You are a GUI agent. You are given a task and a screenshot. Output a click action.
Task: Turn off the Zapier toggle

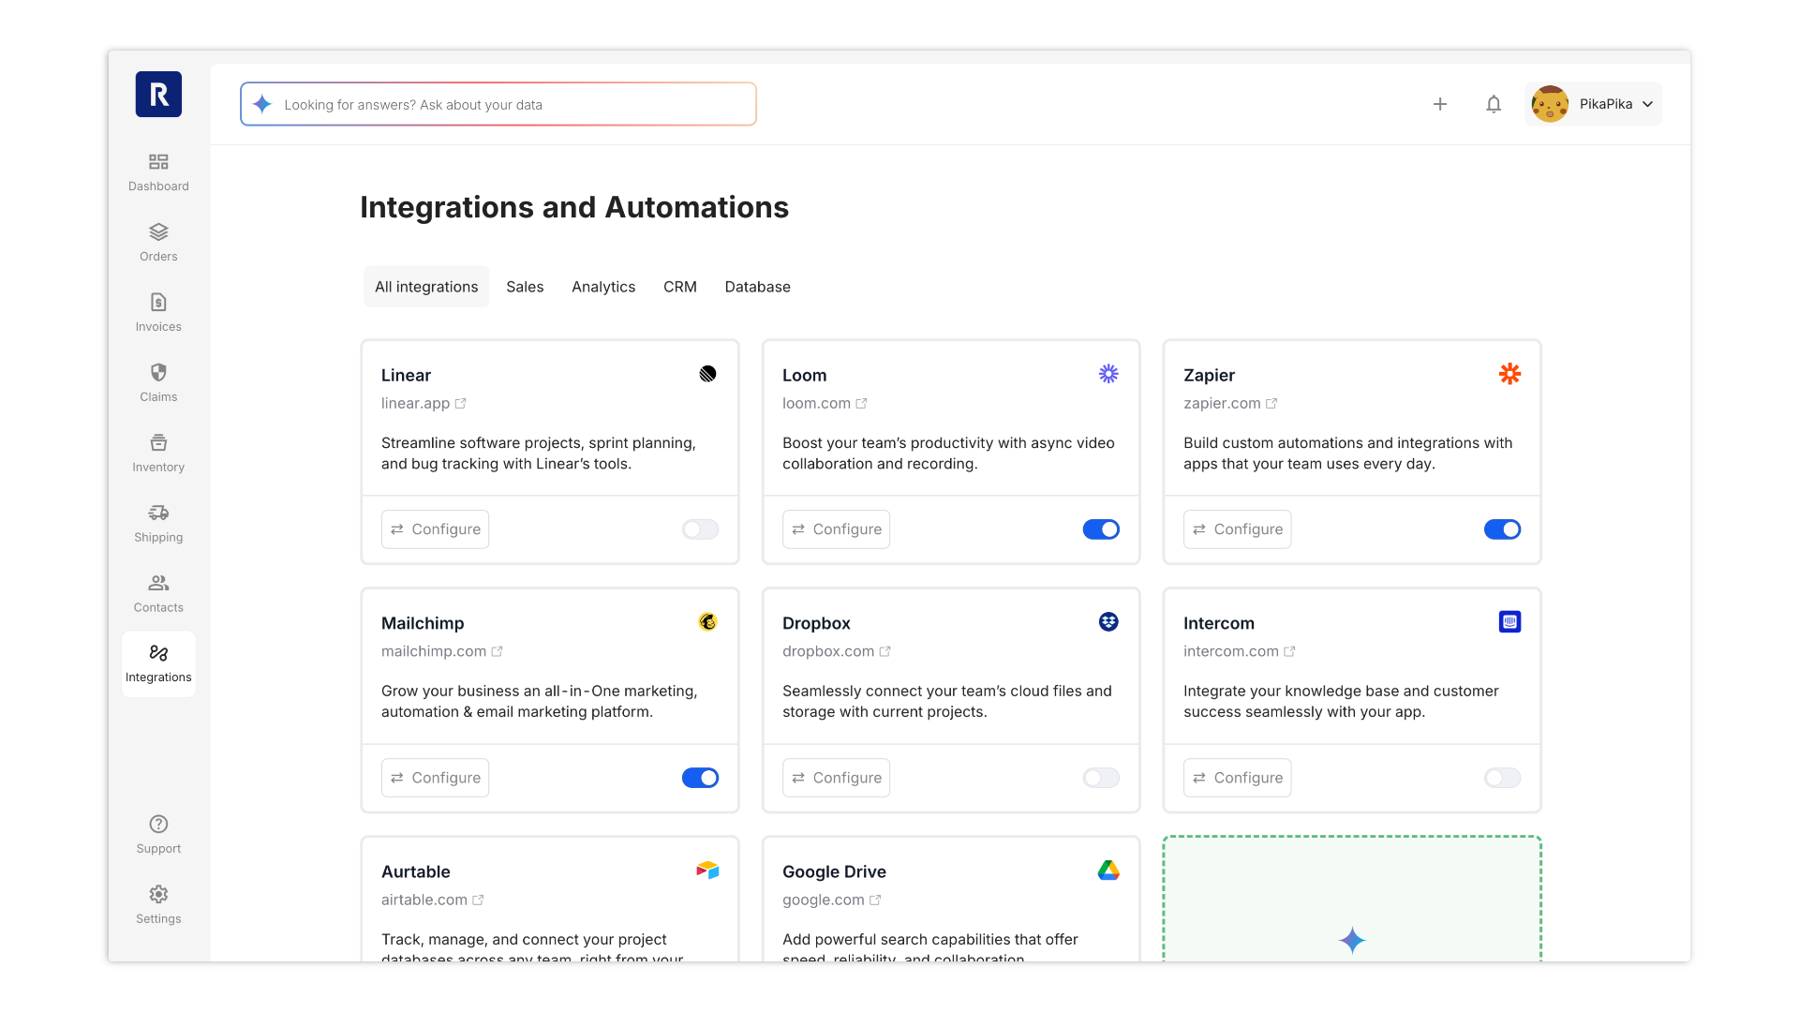(1502, 529)
